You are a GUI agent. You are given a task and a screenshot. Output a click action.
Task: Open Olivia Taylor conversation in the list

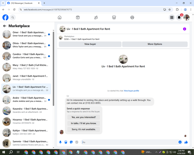(26, 45)
